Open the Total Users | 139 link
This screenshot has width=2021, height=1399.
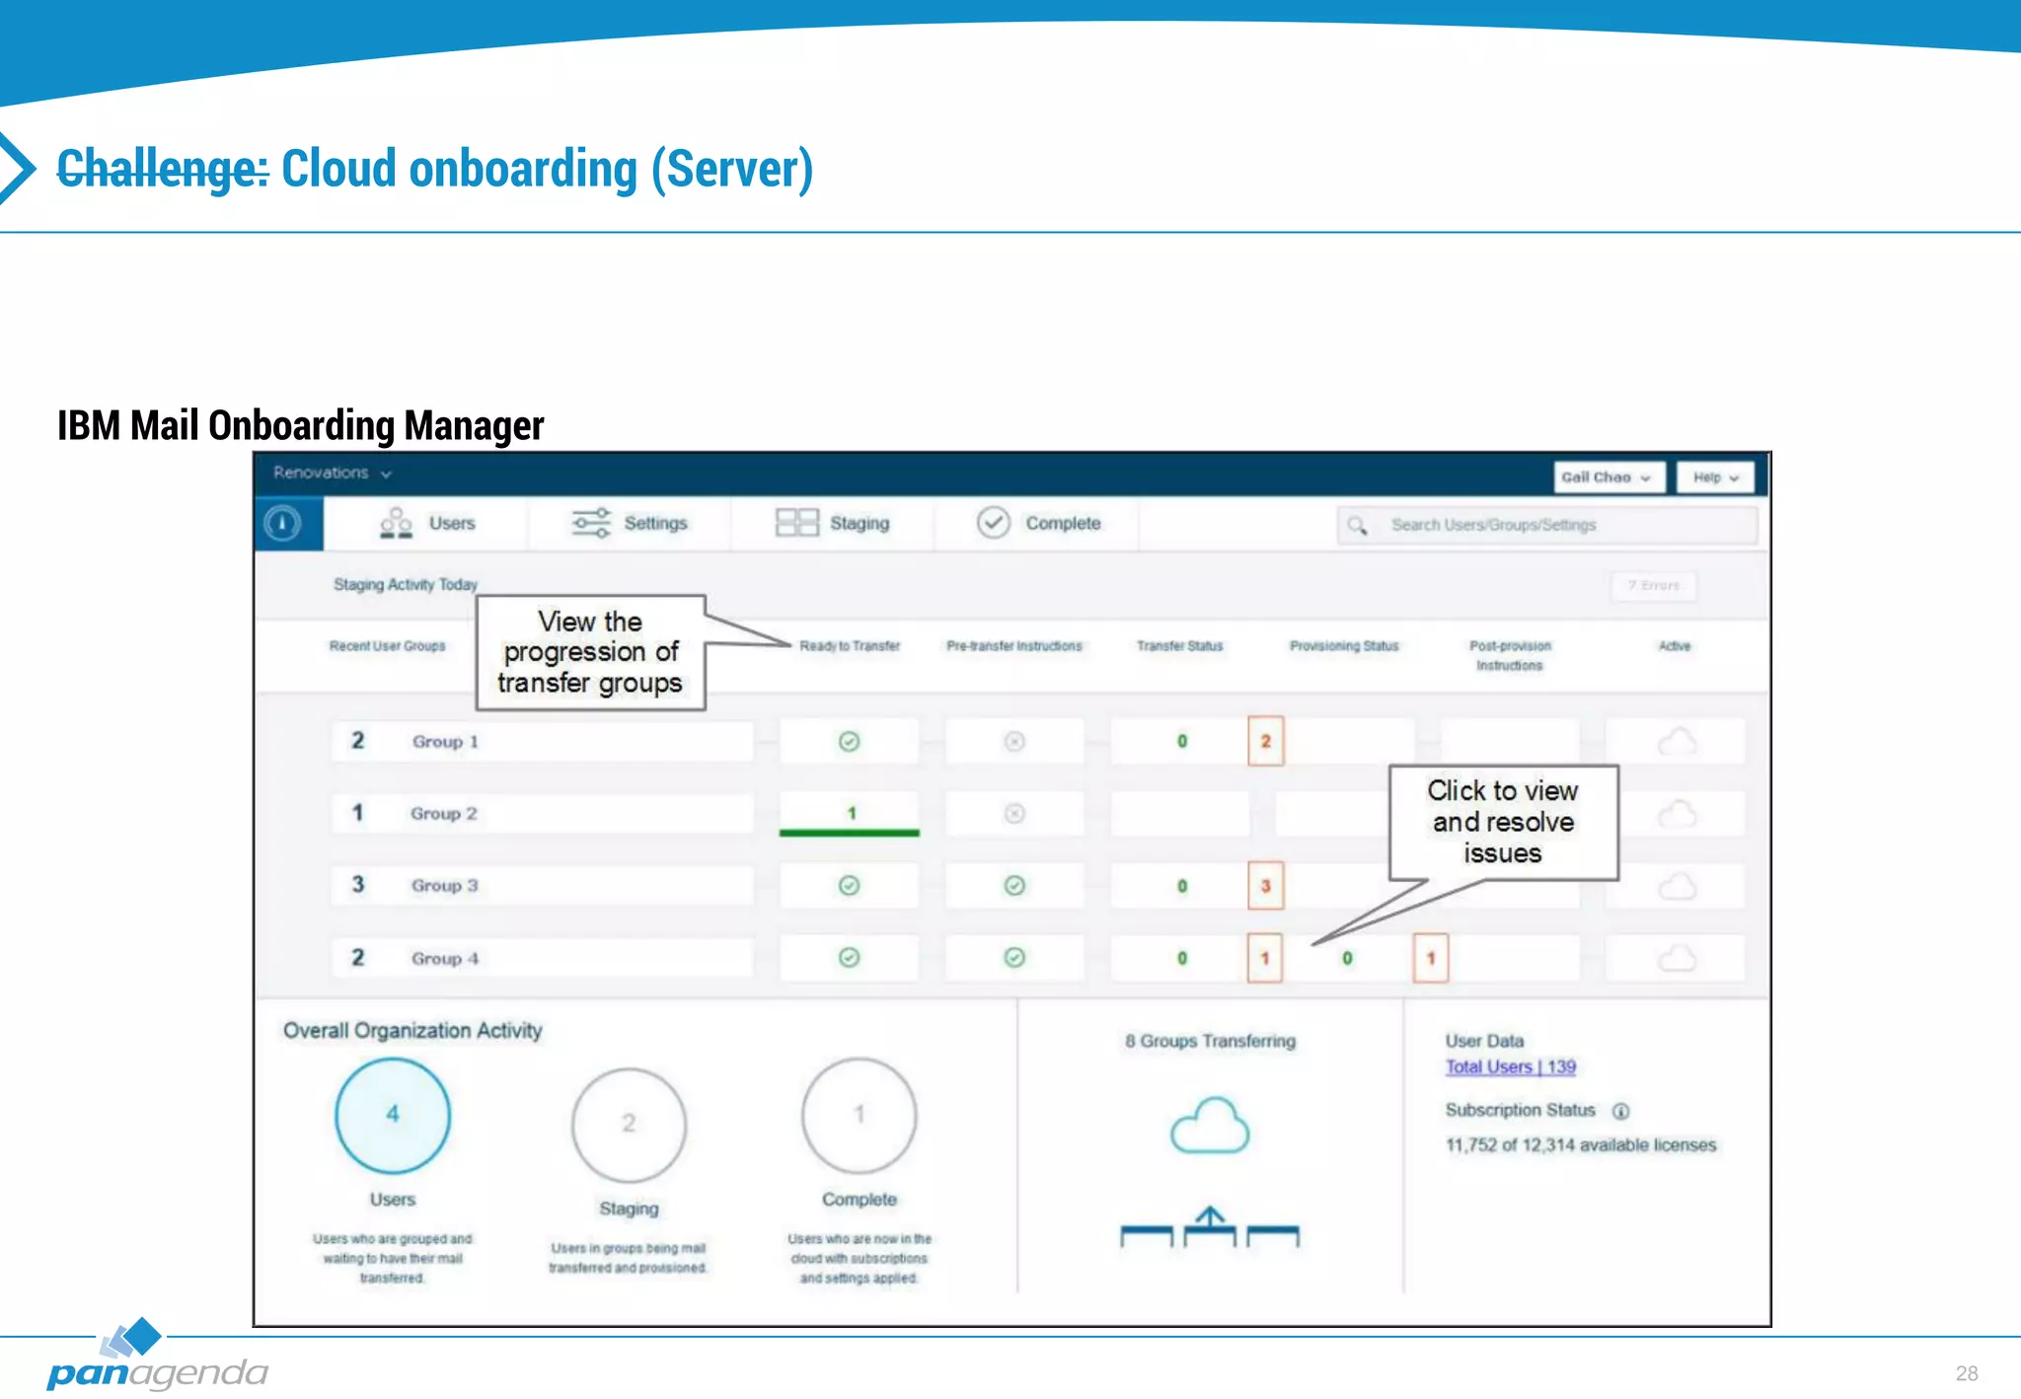[x=1511, y=1067]
